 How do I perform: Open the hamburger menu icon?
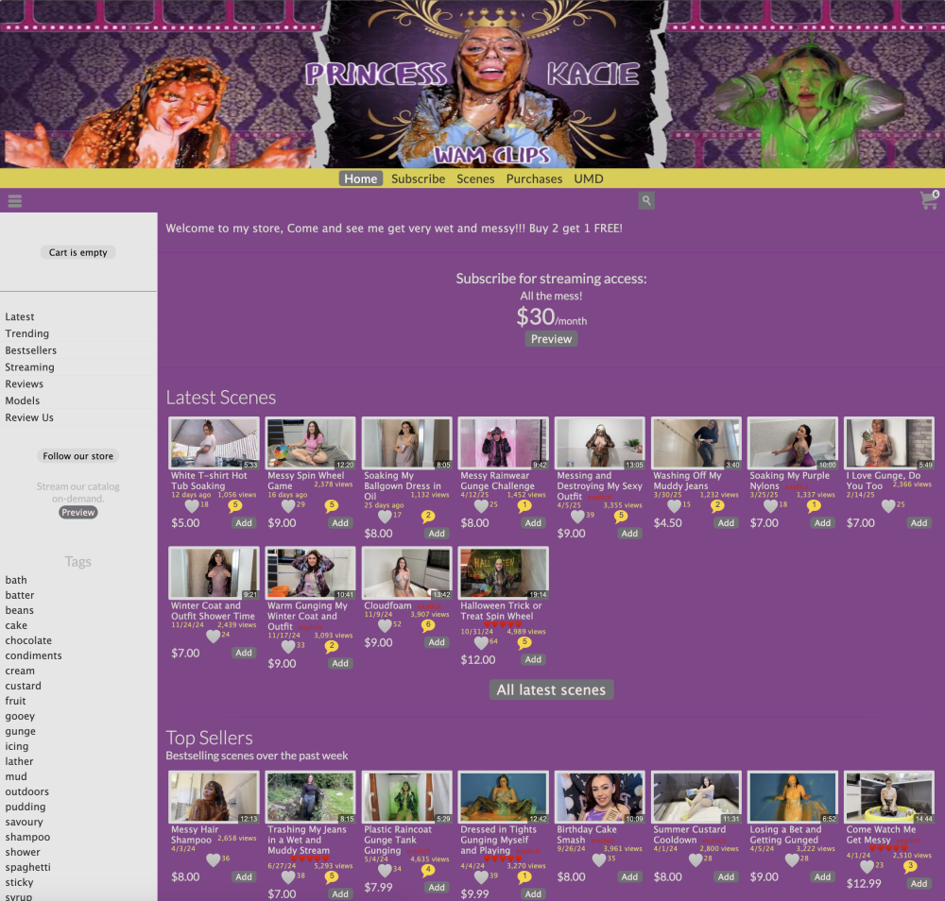pyautogui.click(x=14, y=200)
